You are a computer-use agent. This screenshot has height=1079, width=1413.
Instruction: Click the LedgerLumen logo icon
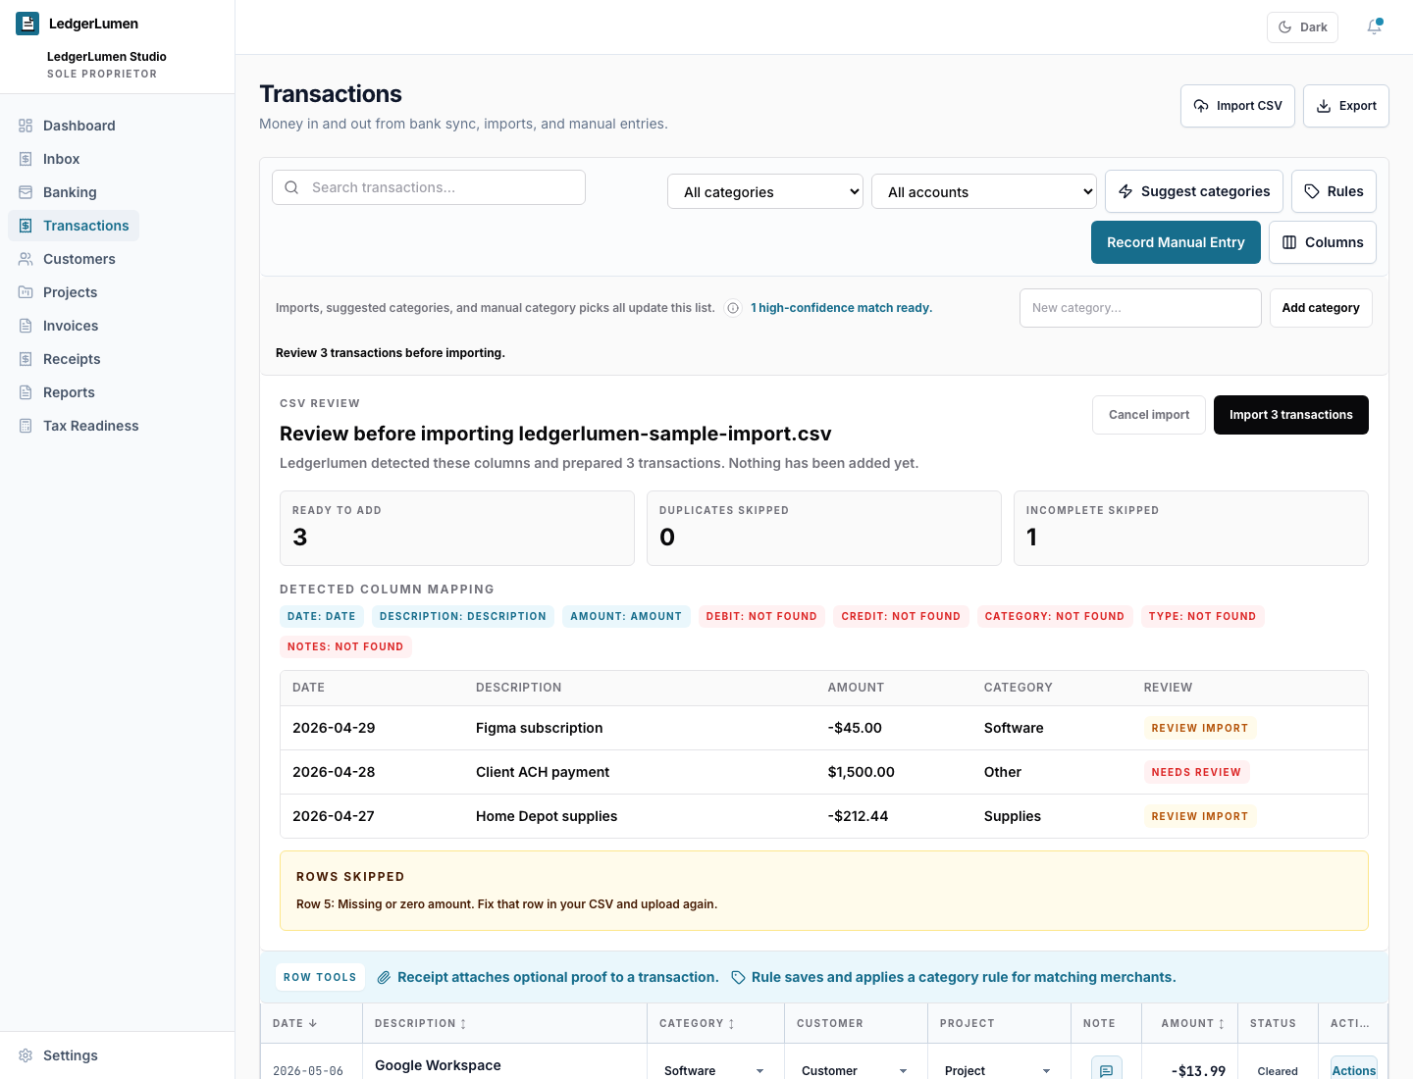pos(27,24)
